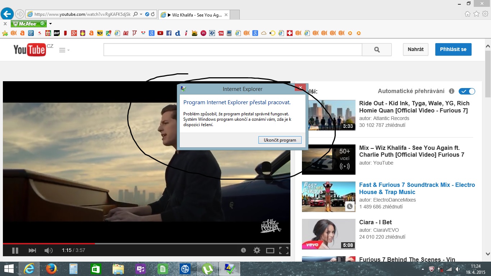Go back with browser back arrow

tap(8, 14)
